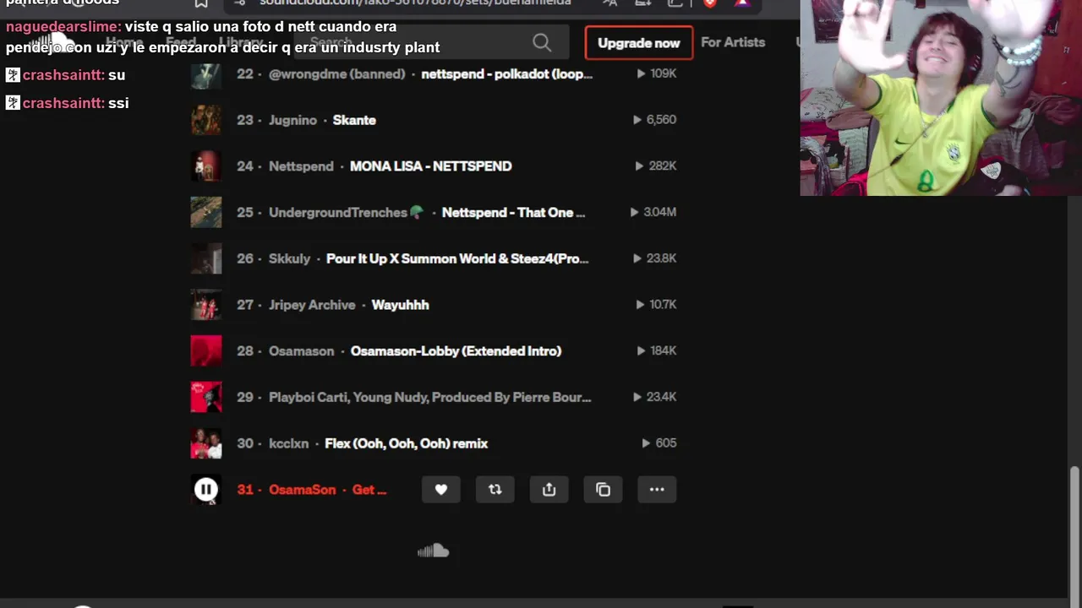The image size is (1082, 608).
Task: Click the search magnifier icon
Action: click(542, 42)
